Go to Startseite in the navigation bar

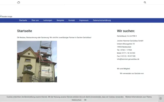23,20
